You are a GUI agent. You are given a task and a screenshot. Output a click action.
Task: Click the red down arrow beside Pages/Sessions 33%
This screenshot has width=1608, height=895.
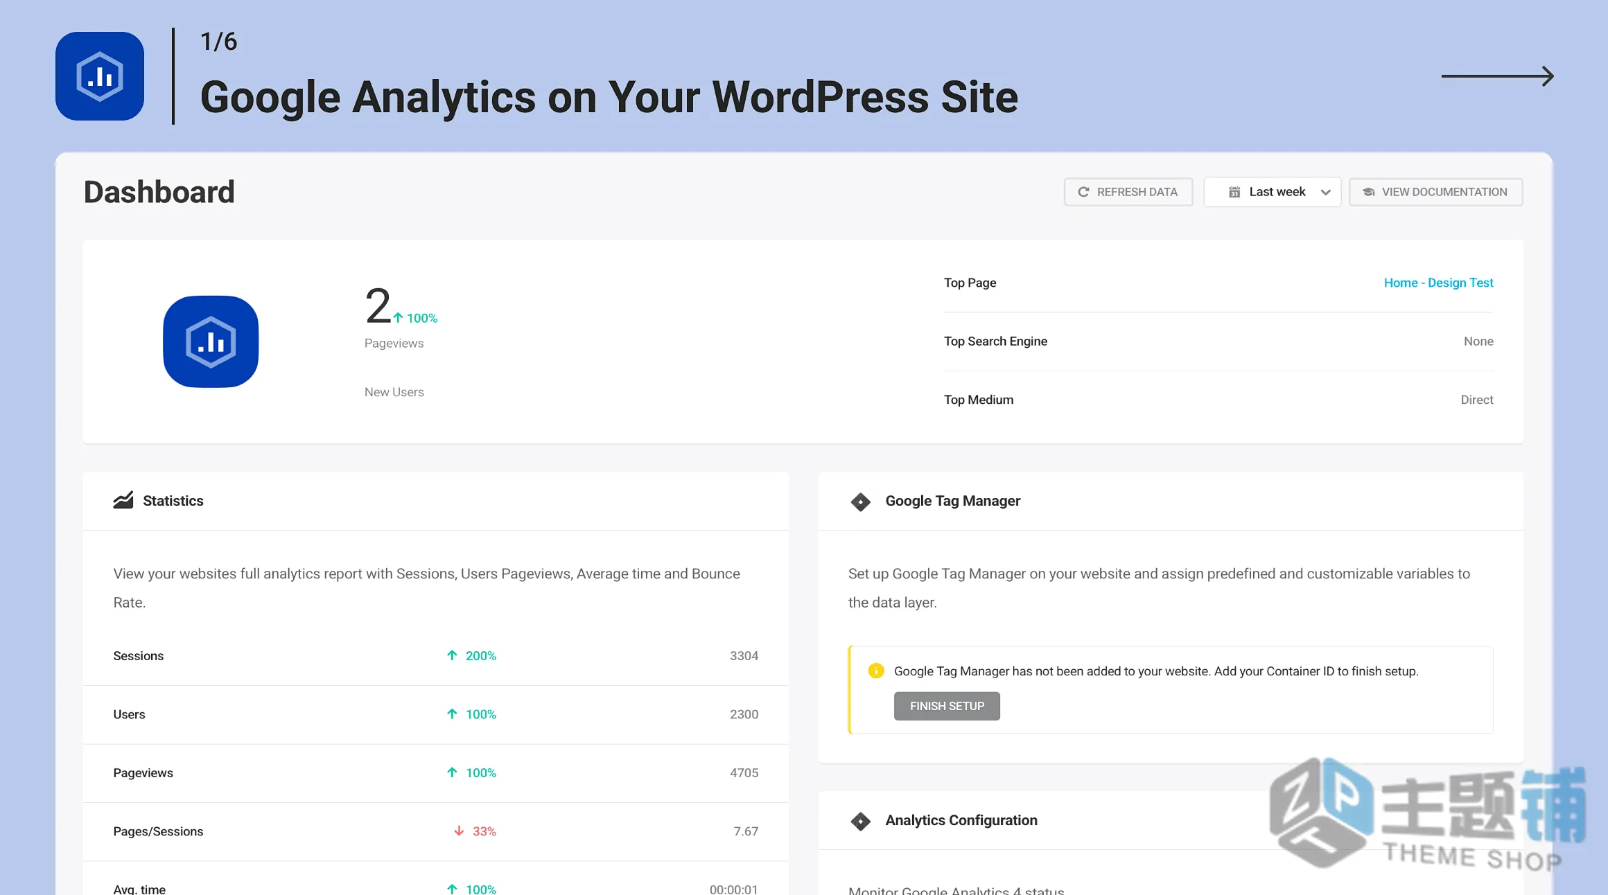coord(459,831)
